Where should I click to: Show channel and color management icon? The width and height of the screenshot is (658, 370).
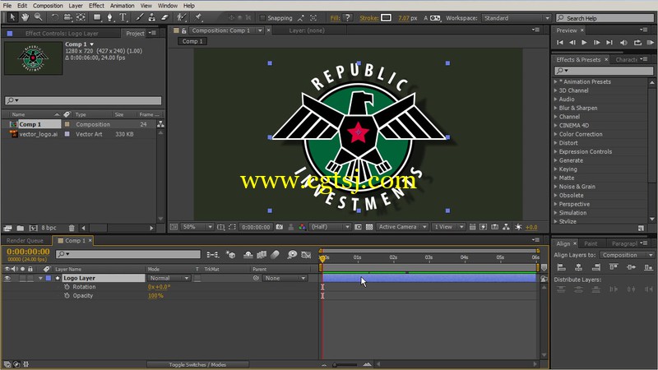click(302, 227)
